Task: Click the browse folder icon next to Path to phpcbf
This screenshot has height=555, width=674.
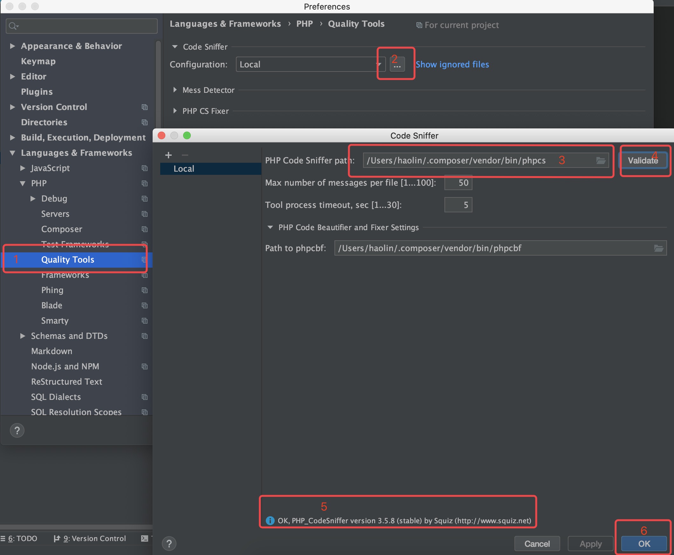Action: point(659,248)
